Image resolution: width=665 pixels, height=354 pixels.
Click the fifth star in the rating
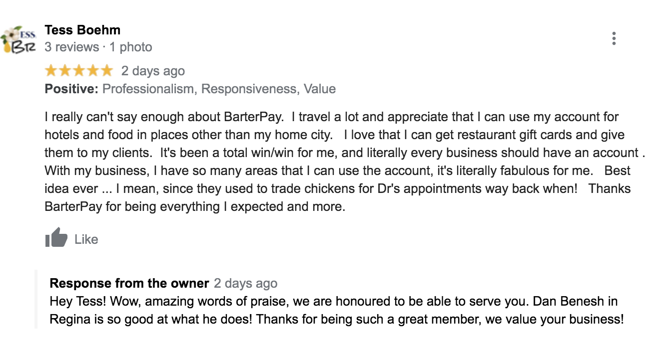pos(107,71)
